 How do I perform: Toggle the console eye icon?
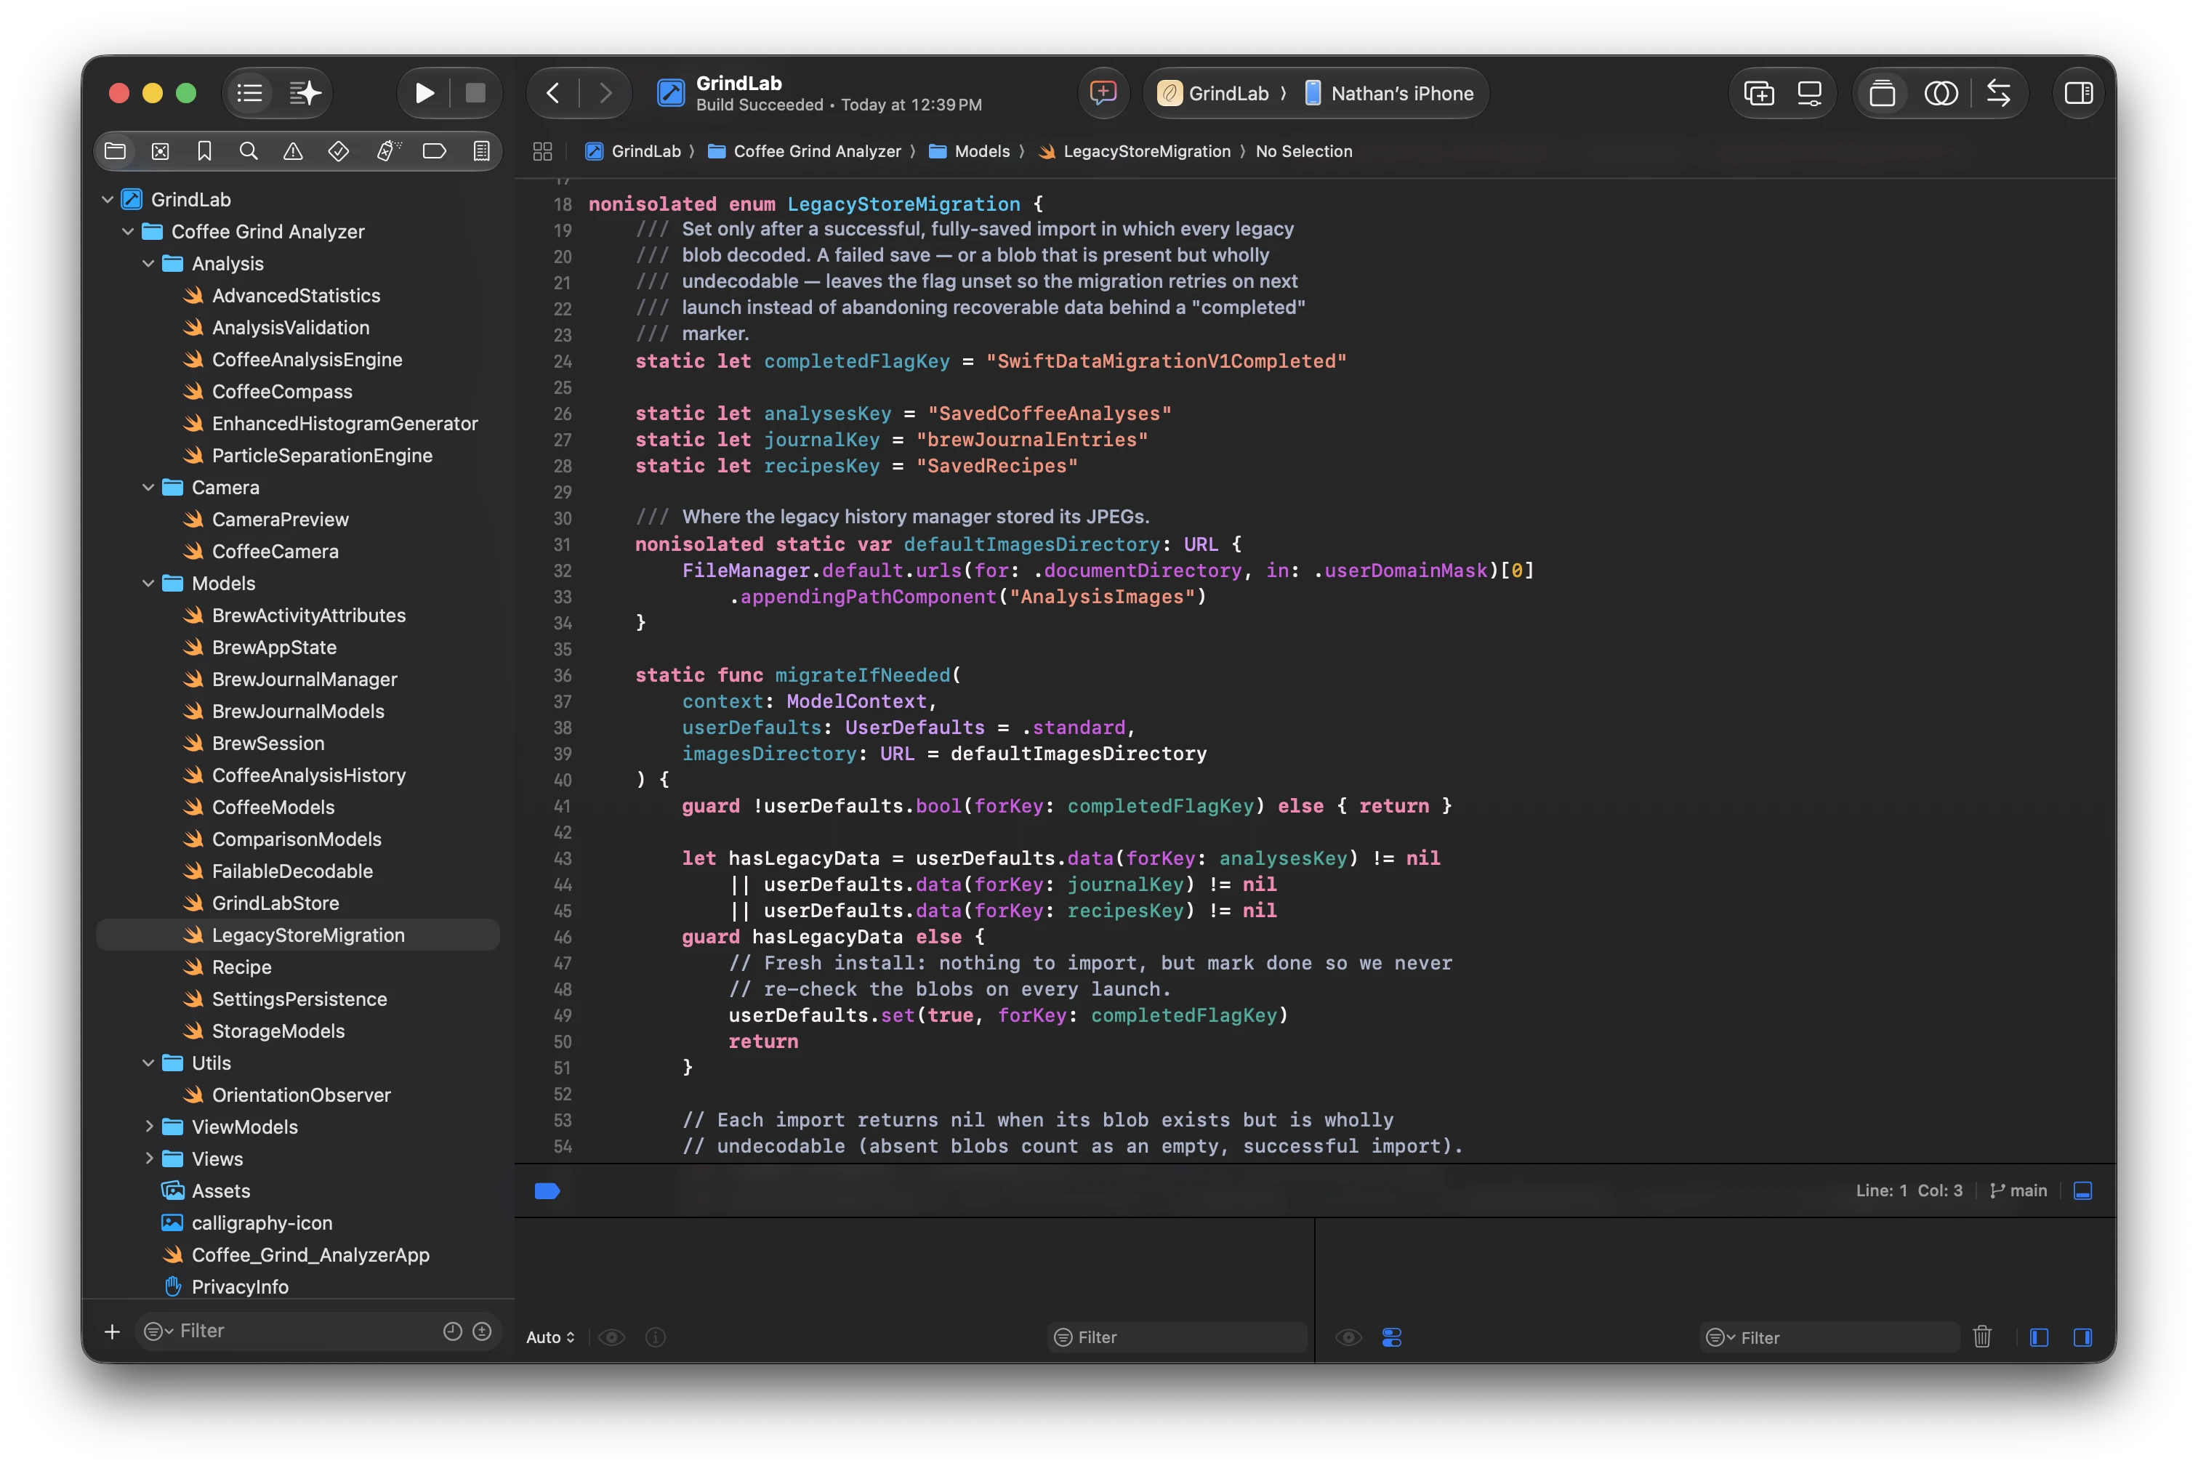[x=1348, y=1337]
